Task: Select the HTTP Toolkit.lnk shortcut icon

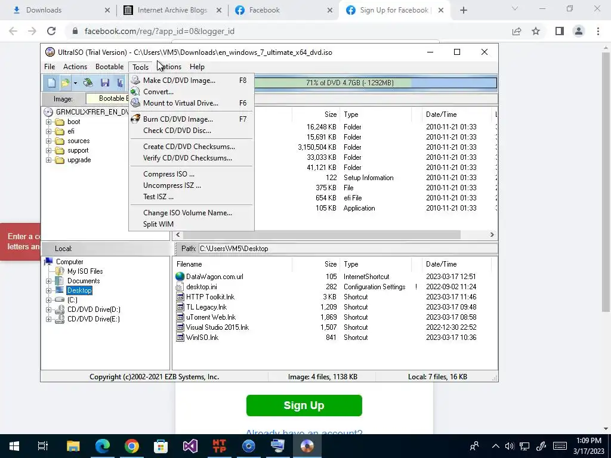Action: (180, 297)
